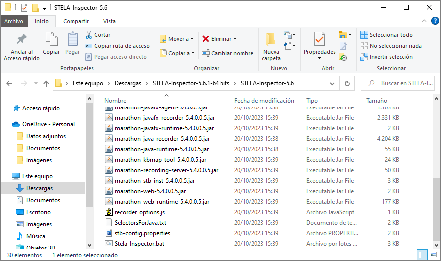The height and width of the screenshot is (261, 441).
Task: Expand the Propiedades dropdown arrow
Action: click(x=319, y=58)
